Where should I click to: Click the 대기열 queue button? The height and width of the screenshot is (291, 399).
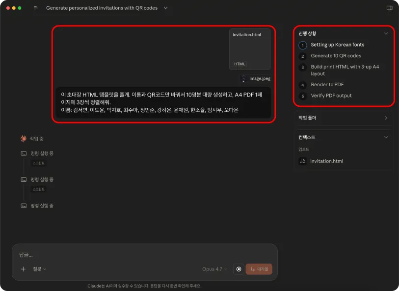(259, 269)
